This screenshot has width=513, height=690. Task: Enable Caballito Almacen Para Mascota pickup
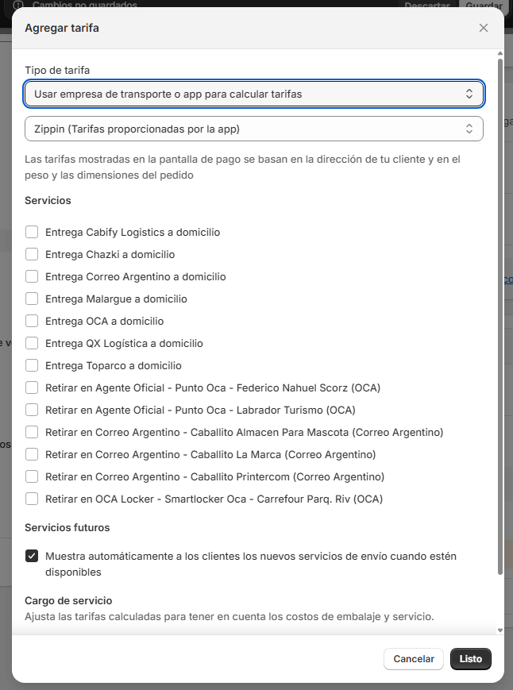(x=32, y=433)
